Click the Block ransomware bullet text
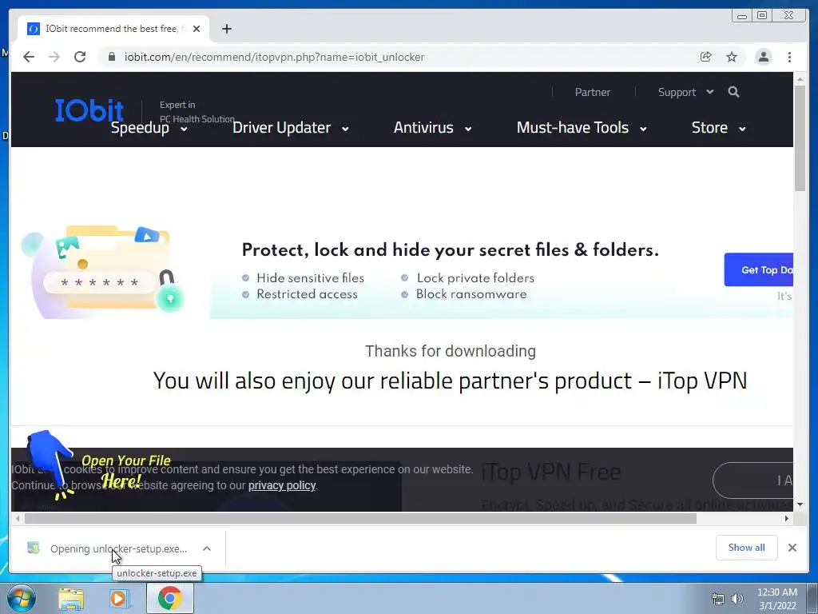Viewport: 818px width, 614px height. pos(471,294)
